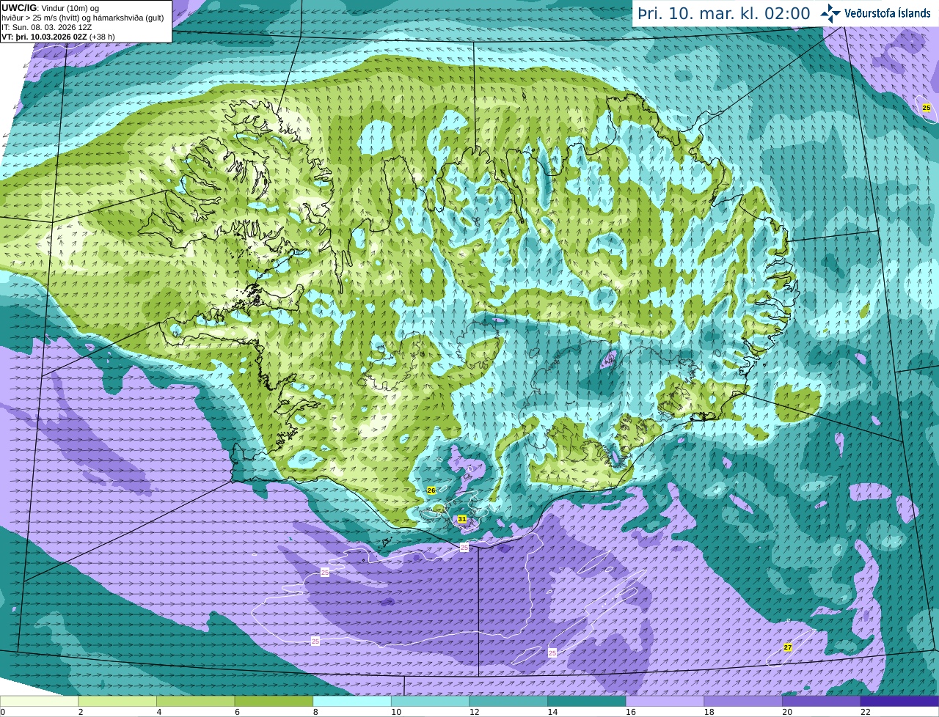Click the yellow gust label 31

point(462,519)
